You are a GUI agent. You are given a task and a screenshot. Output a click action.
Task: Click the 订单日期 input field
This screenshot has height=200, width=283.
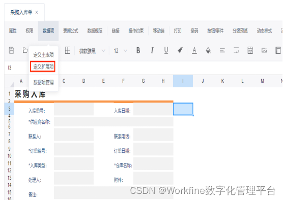click(153, 149)
